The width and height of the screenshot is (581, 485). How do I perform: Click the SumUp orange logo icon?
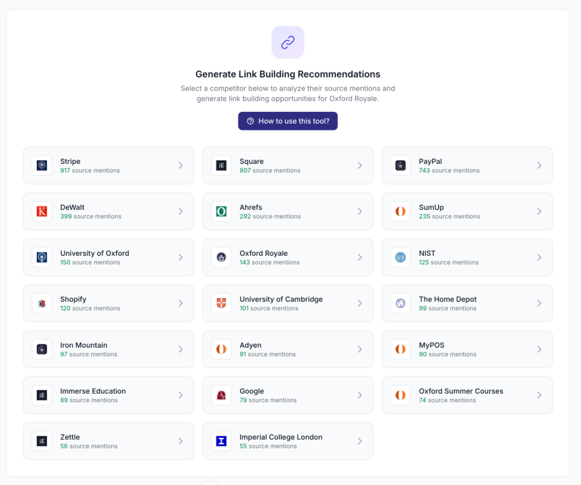coord(401,211)
